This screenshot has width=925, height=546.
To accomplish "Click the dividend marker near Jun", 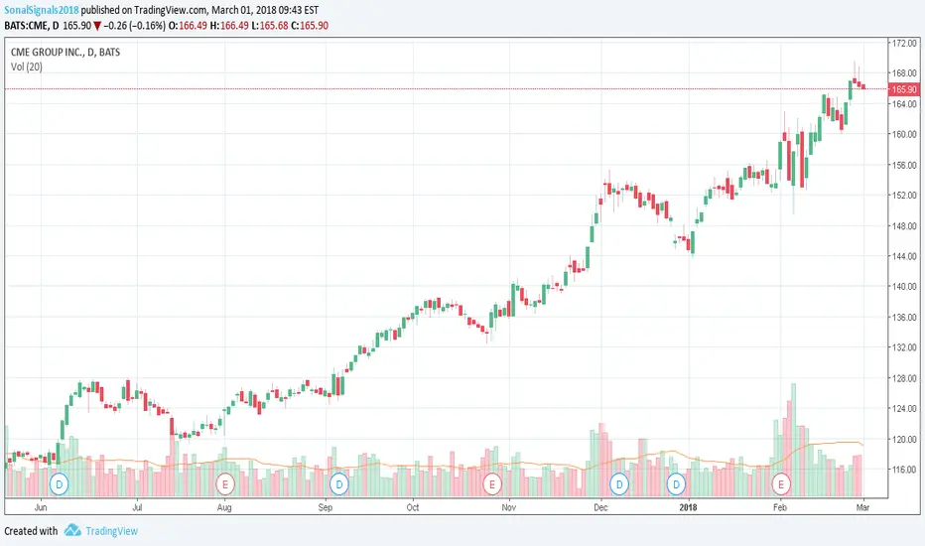I will click(x=59, y=484).
